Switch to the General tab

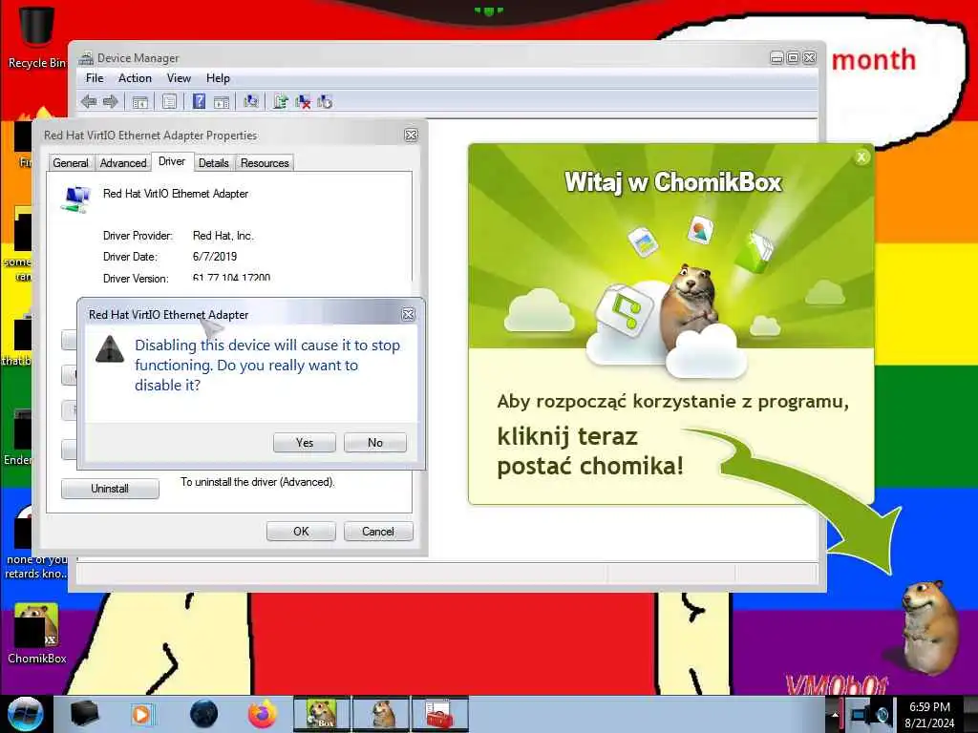pos(71,162)
